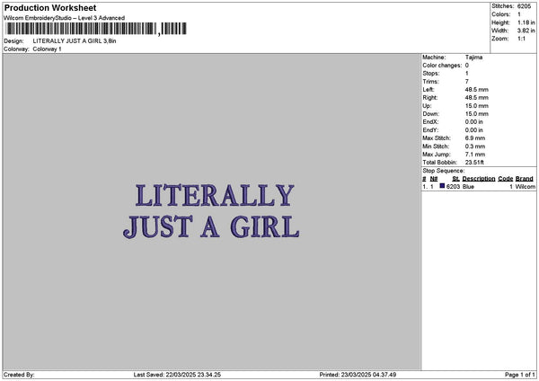Click the Stitches count value 6205

pyautogui.click(x=525, y=6)
